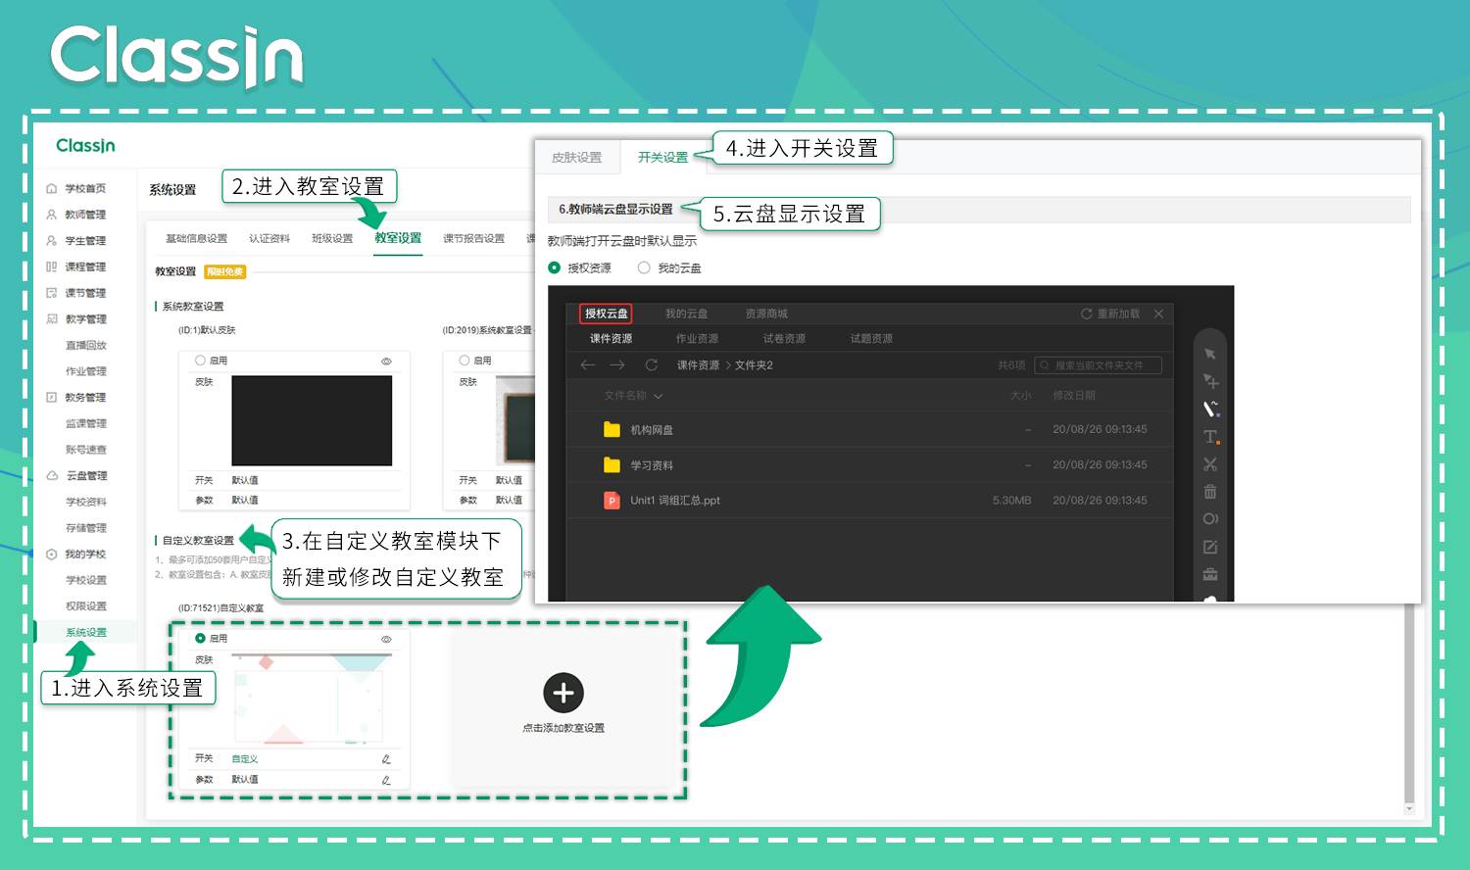This screenshot has height=870, width=1470.
Task: Select the shape tool below trash
Action: 1210,519
